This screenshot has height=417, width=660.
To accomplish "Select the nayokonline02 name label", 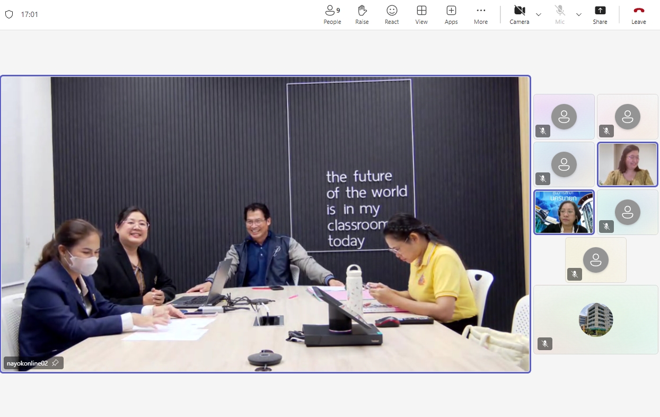I will click(x=28, y=363).
